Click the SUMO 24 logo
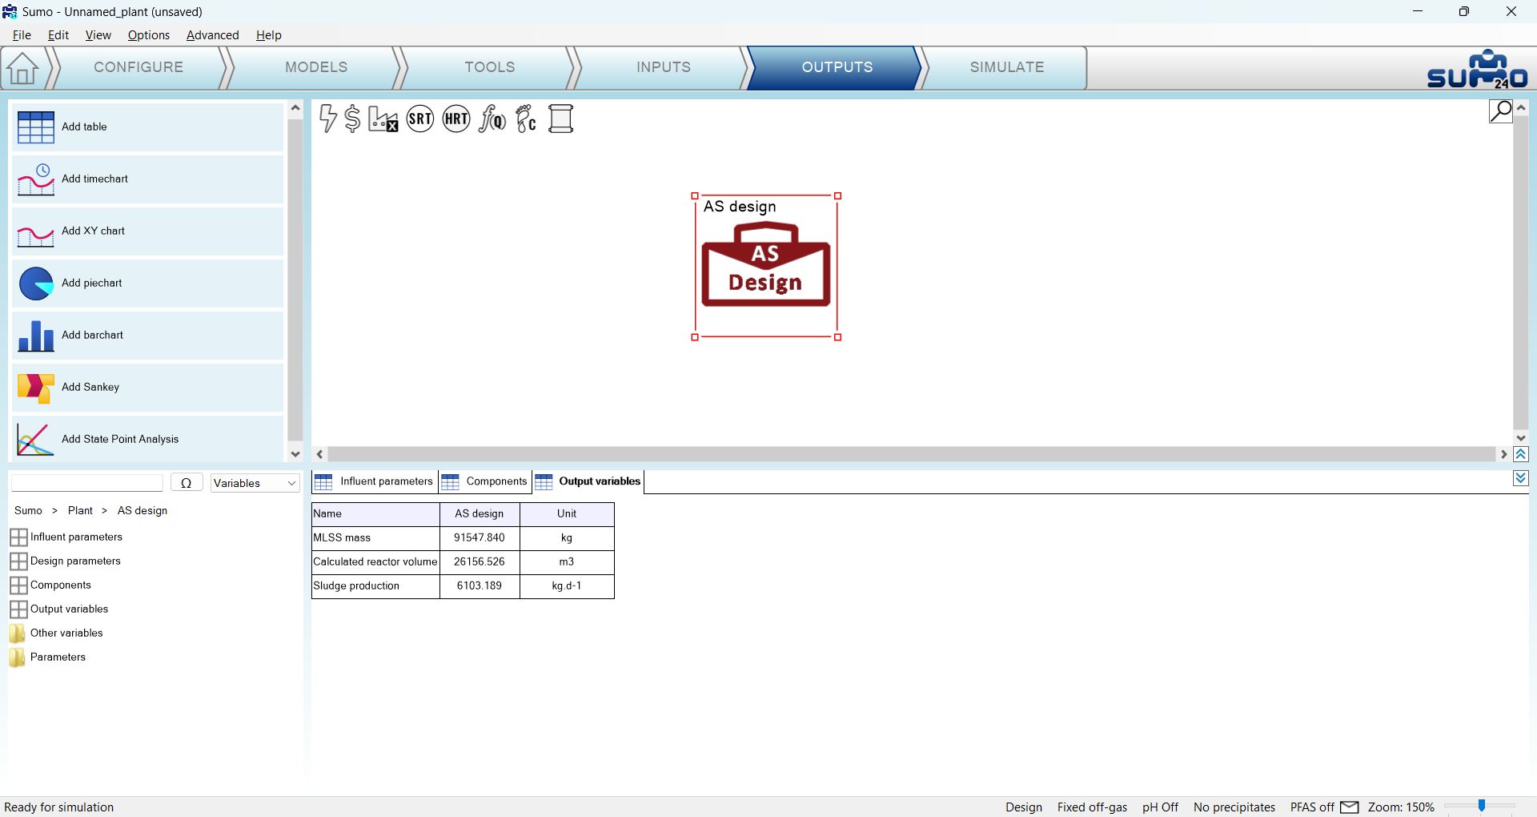The height and width of the screenshot is (817, 1537). tap(1477, 69)
